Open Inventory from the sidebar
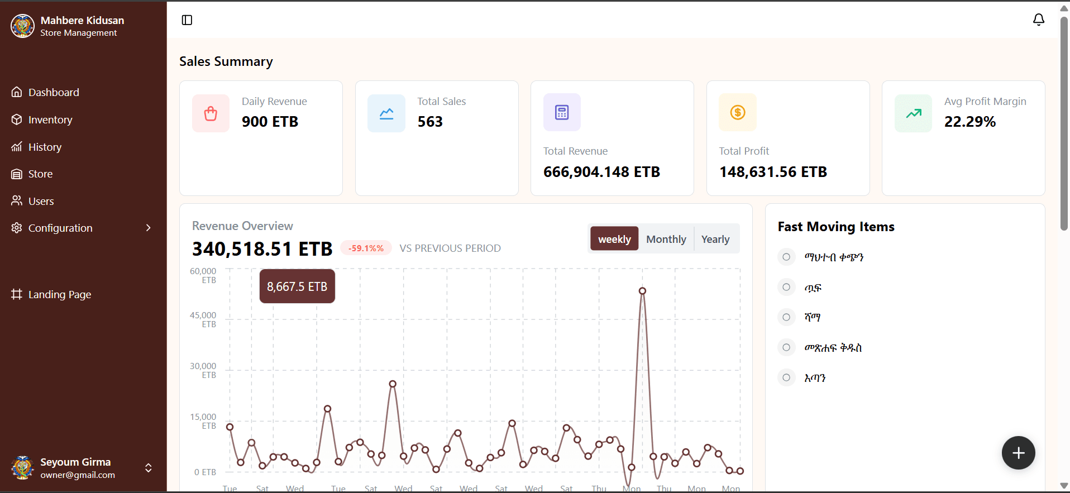The image size is (1070, 493). pyautogui.click(x=50, y=119)
